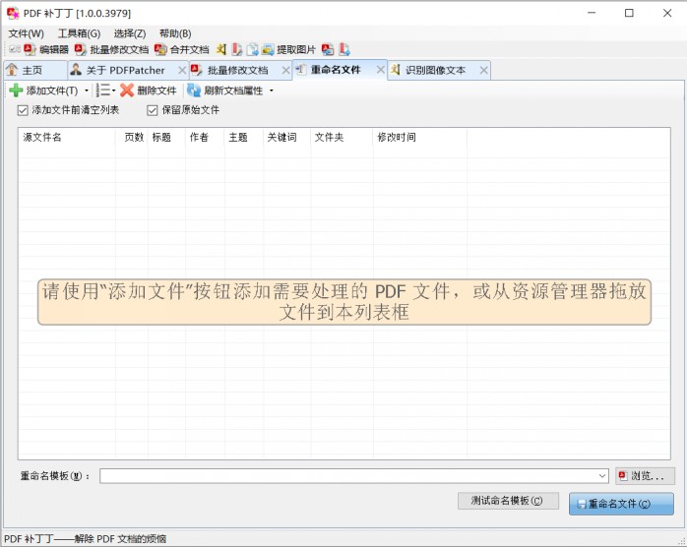Viewport: 687px width, 547px height.
Task: Click the 作者 column header
Action: pyautogui.click(x=205, y=138)
